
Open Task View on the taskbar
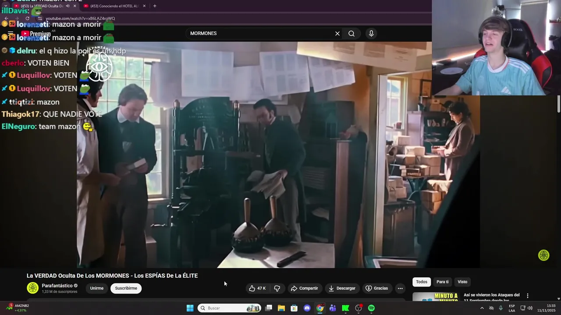tap(269, 308)
